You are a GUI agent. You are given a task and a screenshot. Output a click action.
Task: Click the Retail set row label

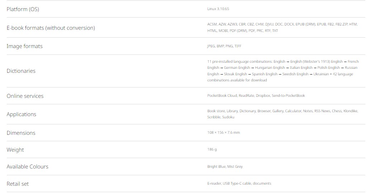coord(18,184)
